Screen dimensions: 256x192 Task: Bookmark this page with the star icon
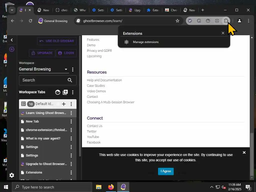177,21
